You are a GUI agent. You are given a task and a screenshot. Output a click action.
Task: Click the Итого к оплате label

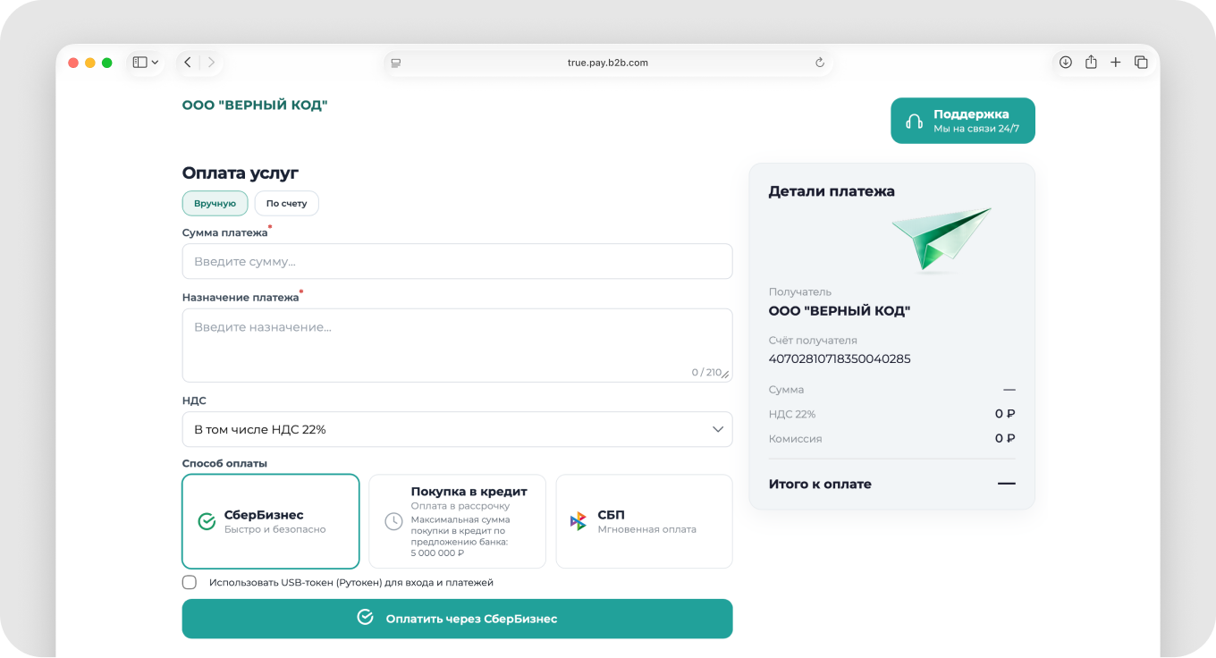coord(820,485)
